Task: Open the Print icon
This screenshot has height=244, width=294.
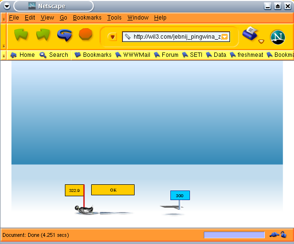Action: [x=250, y=33]
